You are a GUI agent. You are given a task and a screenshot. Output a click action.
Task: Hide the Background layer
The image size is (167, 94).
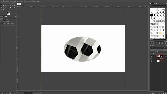tap(151, 61)
